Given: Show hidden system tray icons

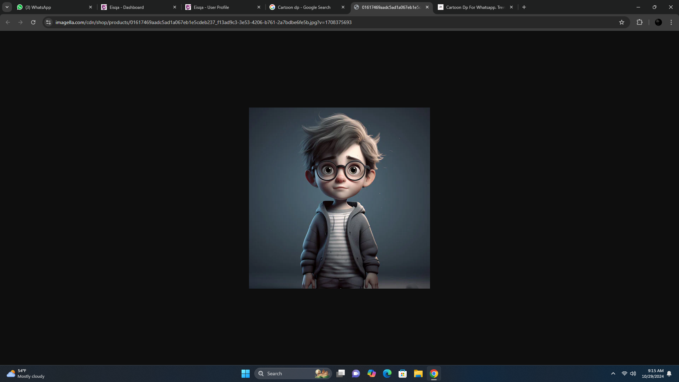Looking at the screenshot, I should [x=613, y=374].
